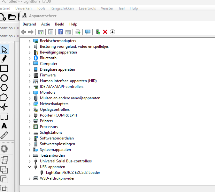Open the Help menu in Apparaatbeheer

point(73,24)
